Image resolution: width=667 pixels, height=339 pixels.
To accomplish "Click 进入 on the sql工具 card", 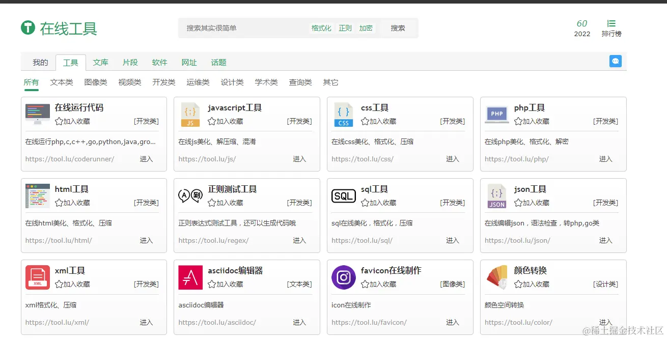I will point(453,240).
